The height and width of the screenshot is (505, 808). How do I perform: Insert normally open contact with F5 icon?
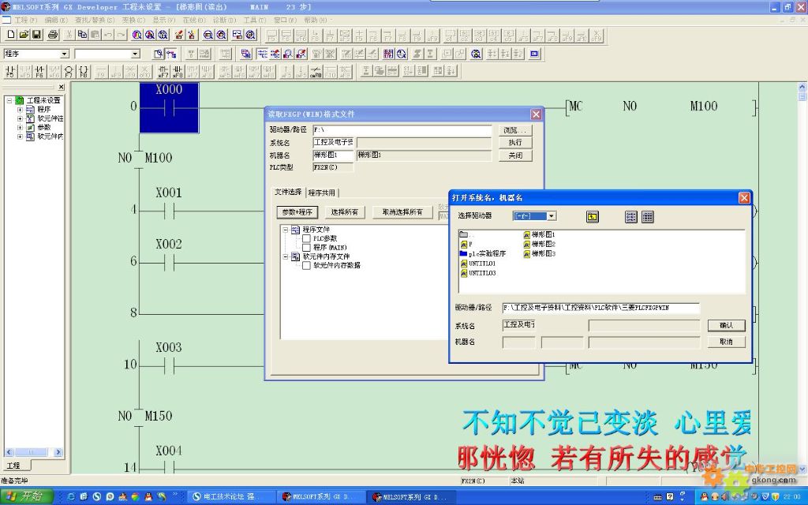[x=10, y=71]
